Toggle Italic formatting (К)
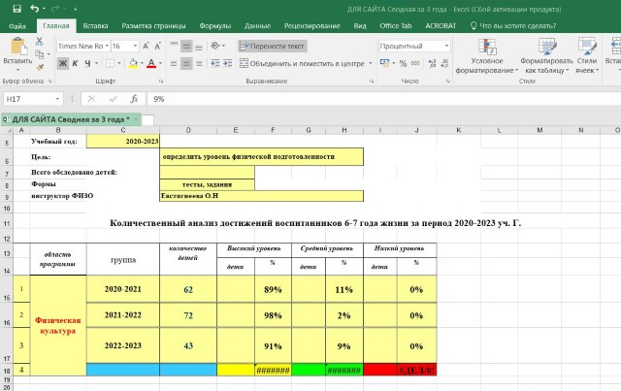This screenshot has width=621, height=391. pyautogui.click(x=75, y=63)
